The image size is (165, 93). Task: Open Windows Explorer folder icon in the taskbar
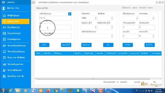click(x=18, y=91)
